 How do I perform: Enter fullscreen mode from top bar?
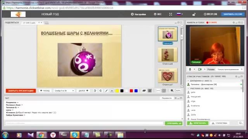170,14
